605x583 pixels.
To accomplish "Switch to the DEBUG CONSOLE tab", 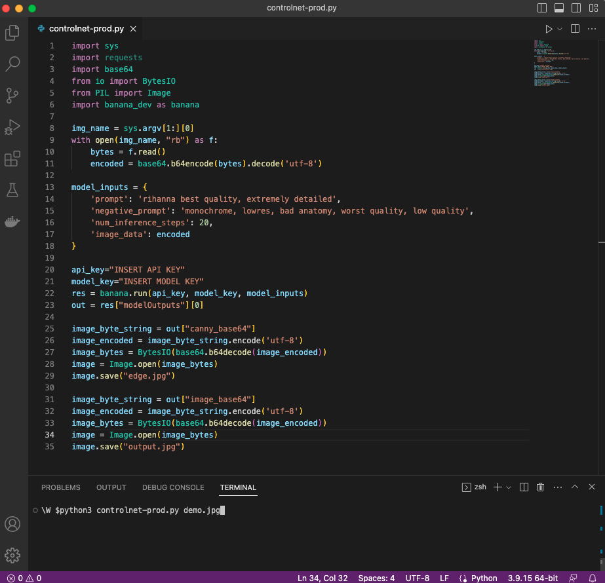I will click(x=173, y=487).
